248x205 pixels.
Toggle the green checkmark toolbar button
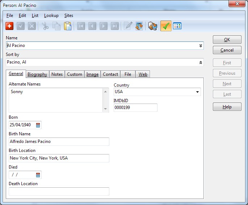pos(166,26)
